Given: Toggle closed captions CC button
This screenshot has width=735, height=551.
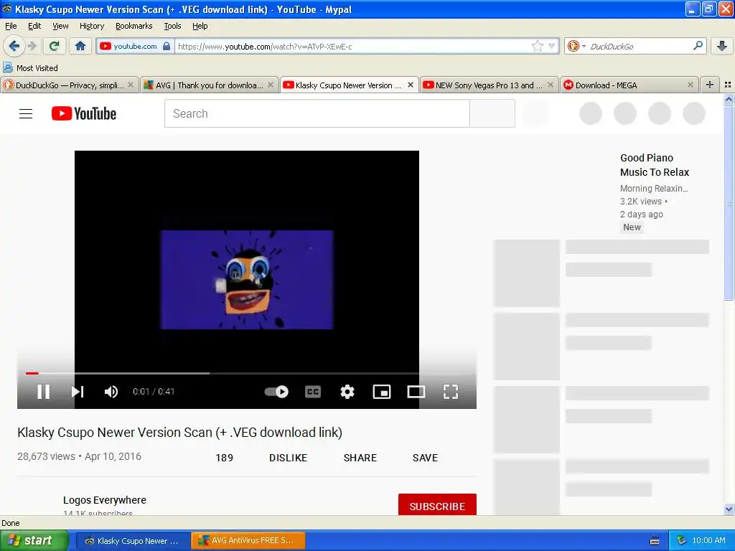Looking at the screenshot, I should click(x=313, y=392).
